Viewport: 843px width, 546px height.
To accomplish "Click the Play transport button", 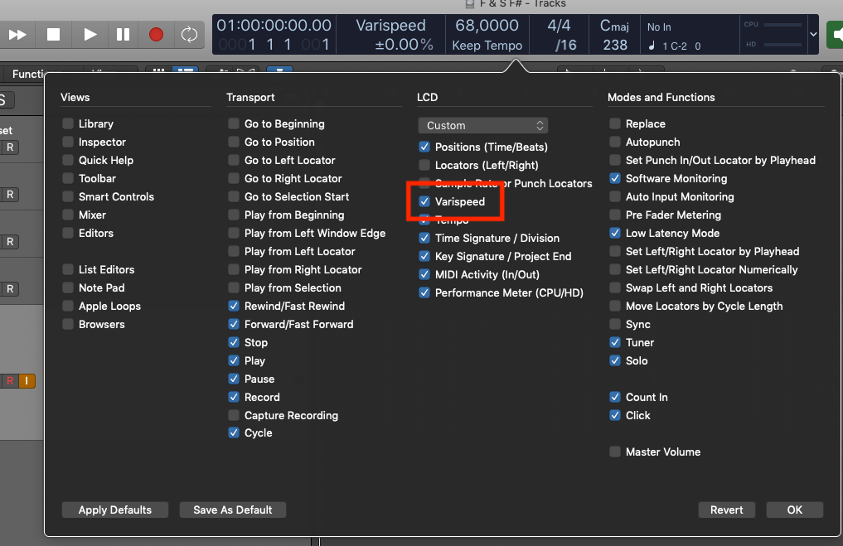I will (x=90, y=35).
